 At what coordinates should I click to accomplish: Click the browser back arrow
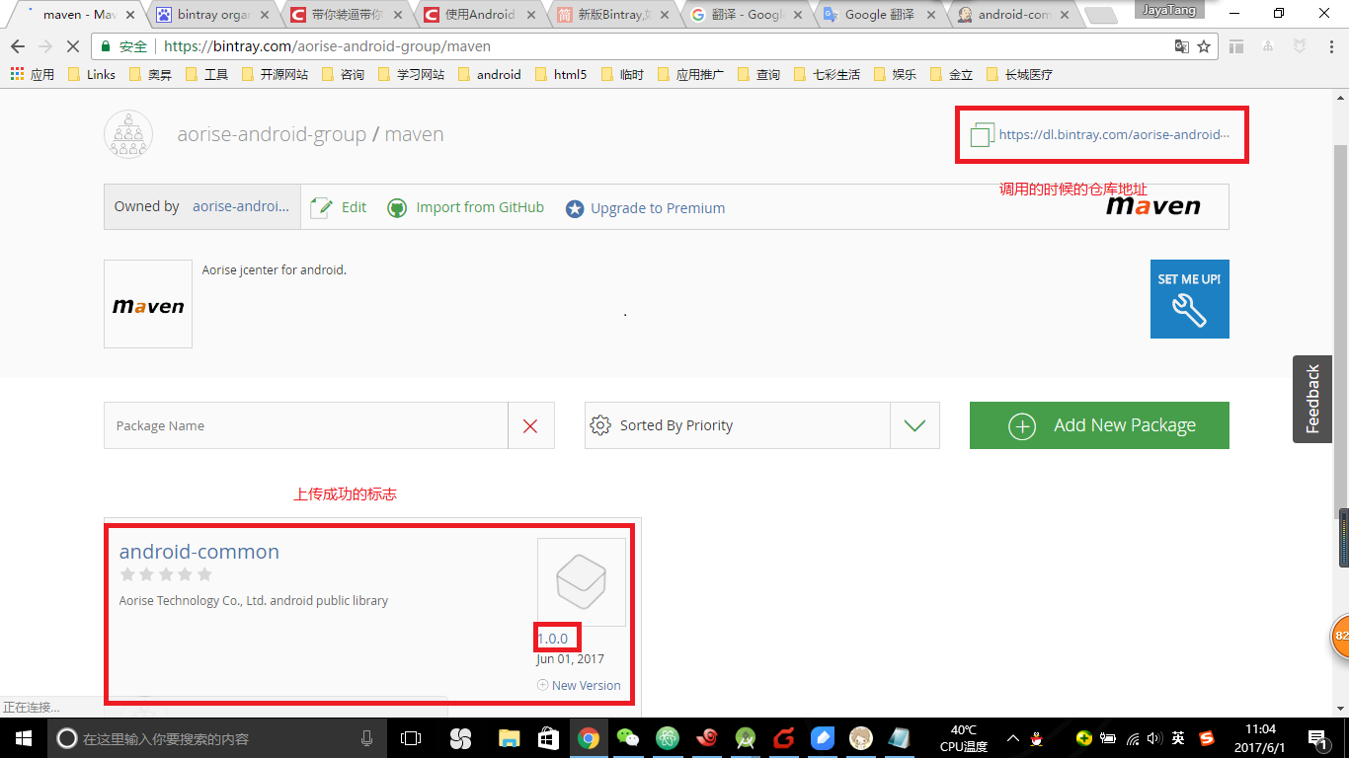click(18, 46)
